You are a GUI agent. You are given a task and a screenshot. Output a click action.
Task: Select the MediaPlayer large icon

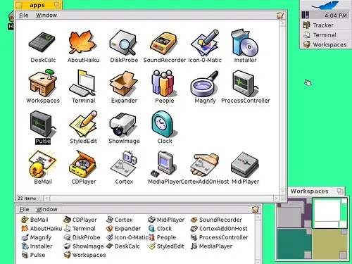pyautogui.click(x=164, y=164)
